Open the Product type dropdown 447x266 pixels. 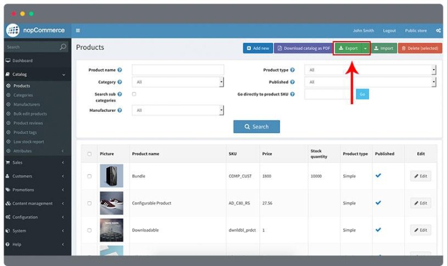(370, 70)
